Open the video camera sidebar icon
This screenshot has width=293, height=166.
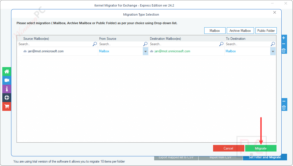(x=7, y=80)
